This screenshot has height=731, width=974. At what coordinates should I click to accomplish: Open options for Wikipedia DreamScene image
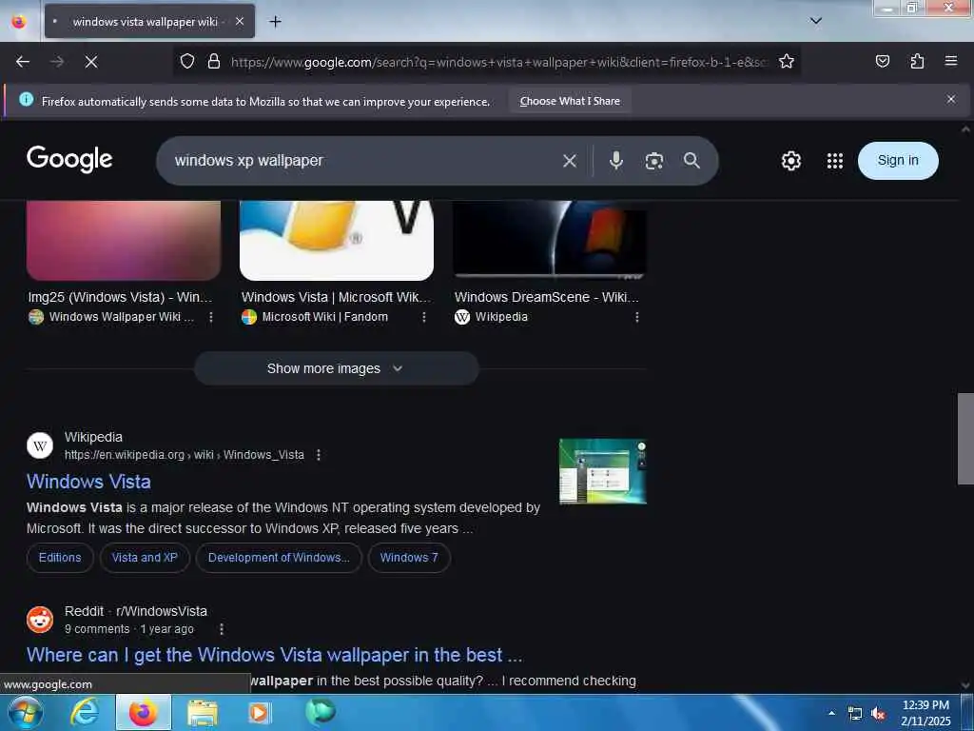(x=636, y=317)
